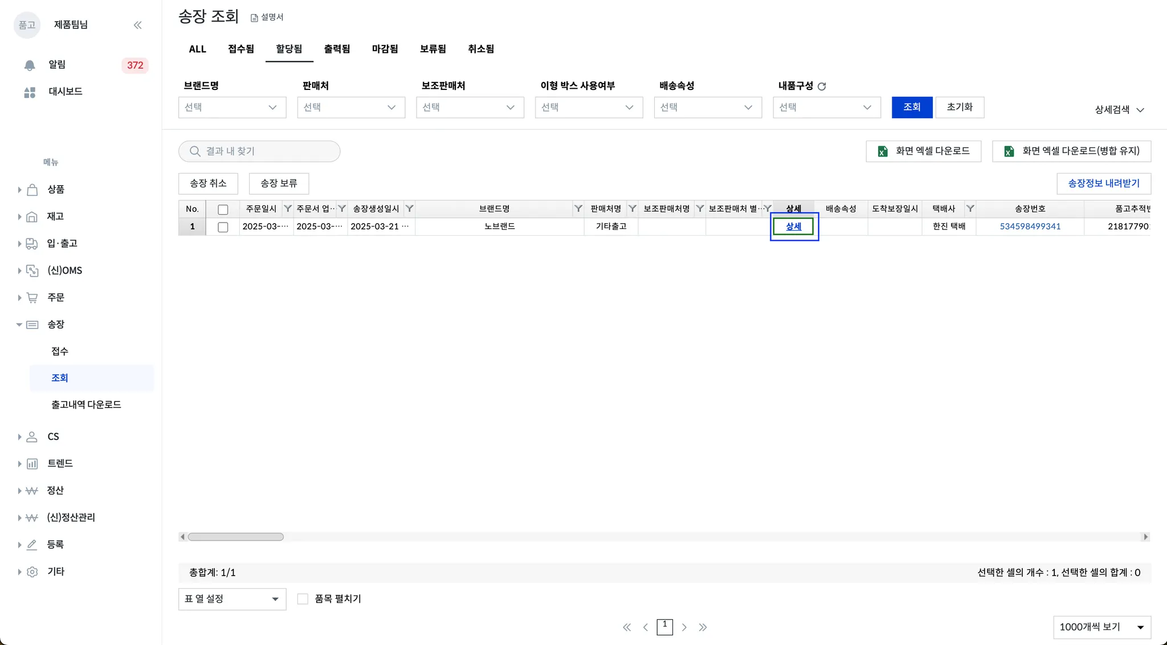This screenshot has width=1167, height=645.
Task: Click Excel icon on 화면 엑셀 다운로드
Action: [x=882, y=151]
